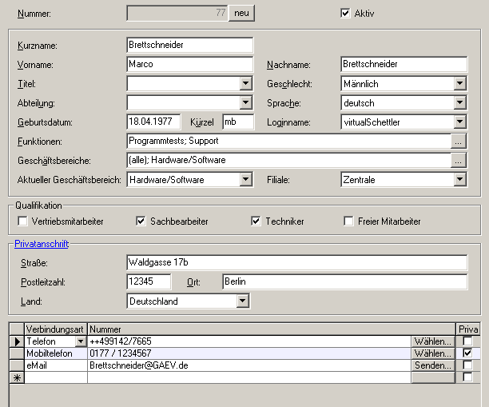Uncheck the Sachbearbeiter checkbox

141,221
